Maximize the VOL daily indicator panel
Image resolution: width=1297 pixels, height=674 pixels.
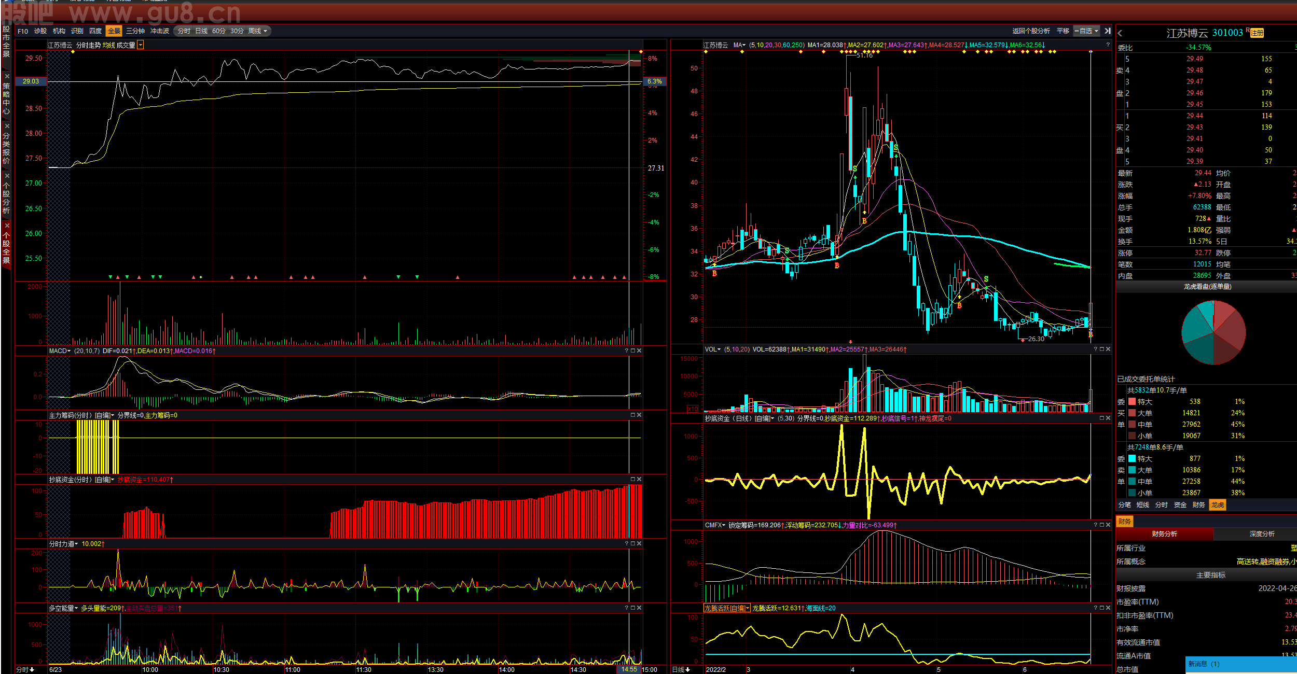(x=1102, y=349)
